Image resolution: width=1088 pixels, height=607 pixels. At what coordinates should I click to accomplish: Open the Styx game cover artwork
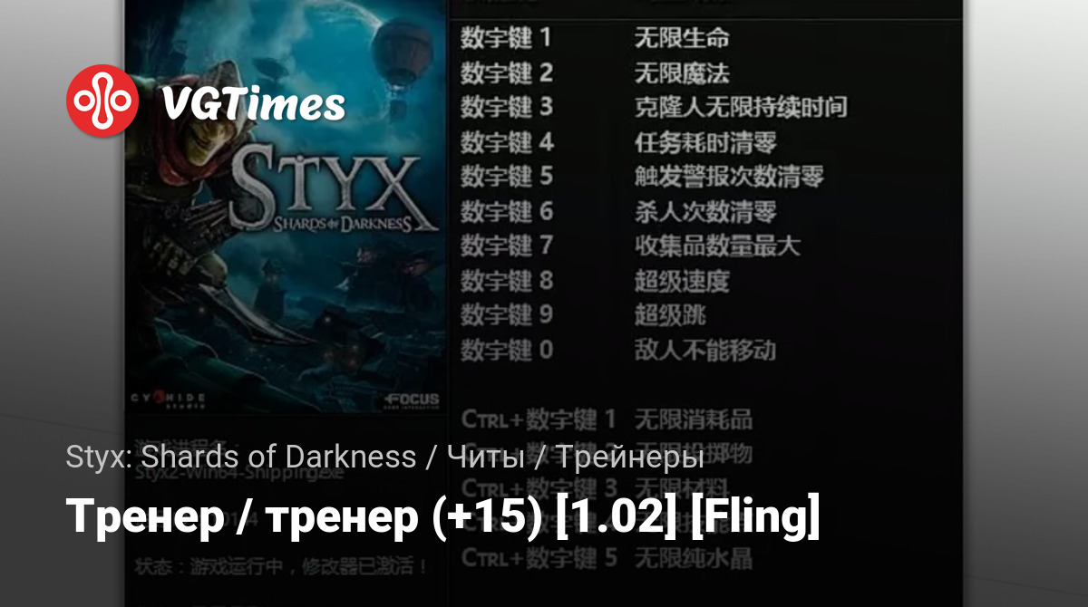point(284,207)
